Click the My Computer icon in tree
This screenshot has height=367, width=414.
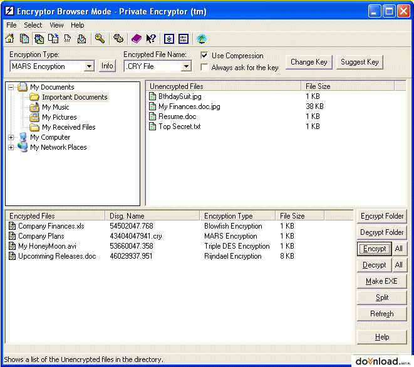(23, 137)
